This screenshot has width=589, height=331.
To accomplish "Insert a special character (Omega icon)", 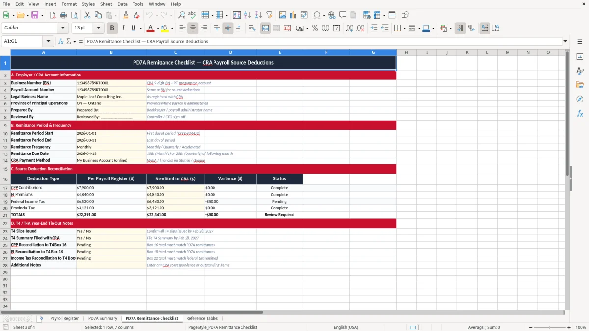I will 317,15.
